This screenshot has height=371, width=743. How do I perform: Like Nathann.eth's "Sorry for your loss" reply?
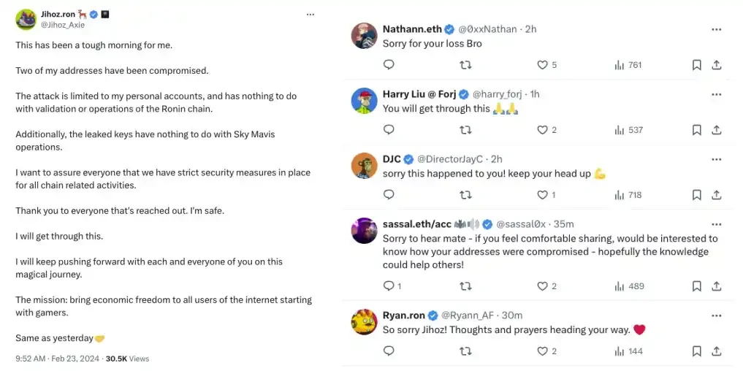543,65
